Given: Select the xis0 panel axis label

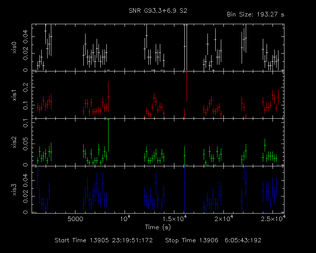Looking at the screenshot, I should (x=14, y=48).
